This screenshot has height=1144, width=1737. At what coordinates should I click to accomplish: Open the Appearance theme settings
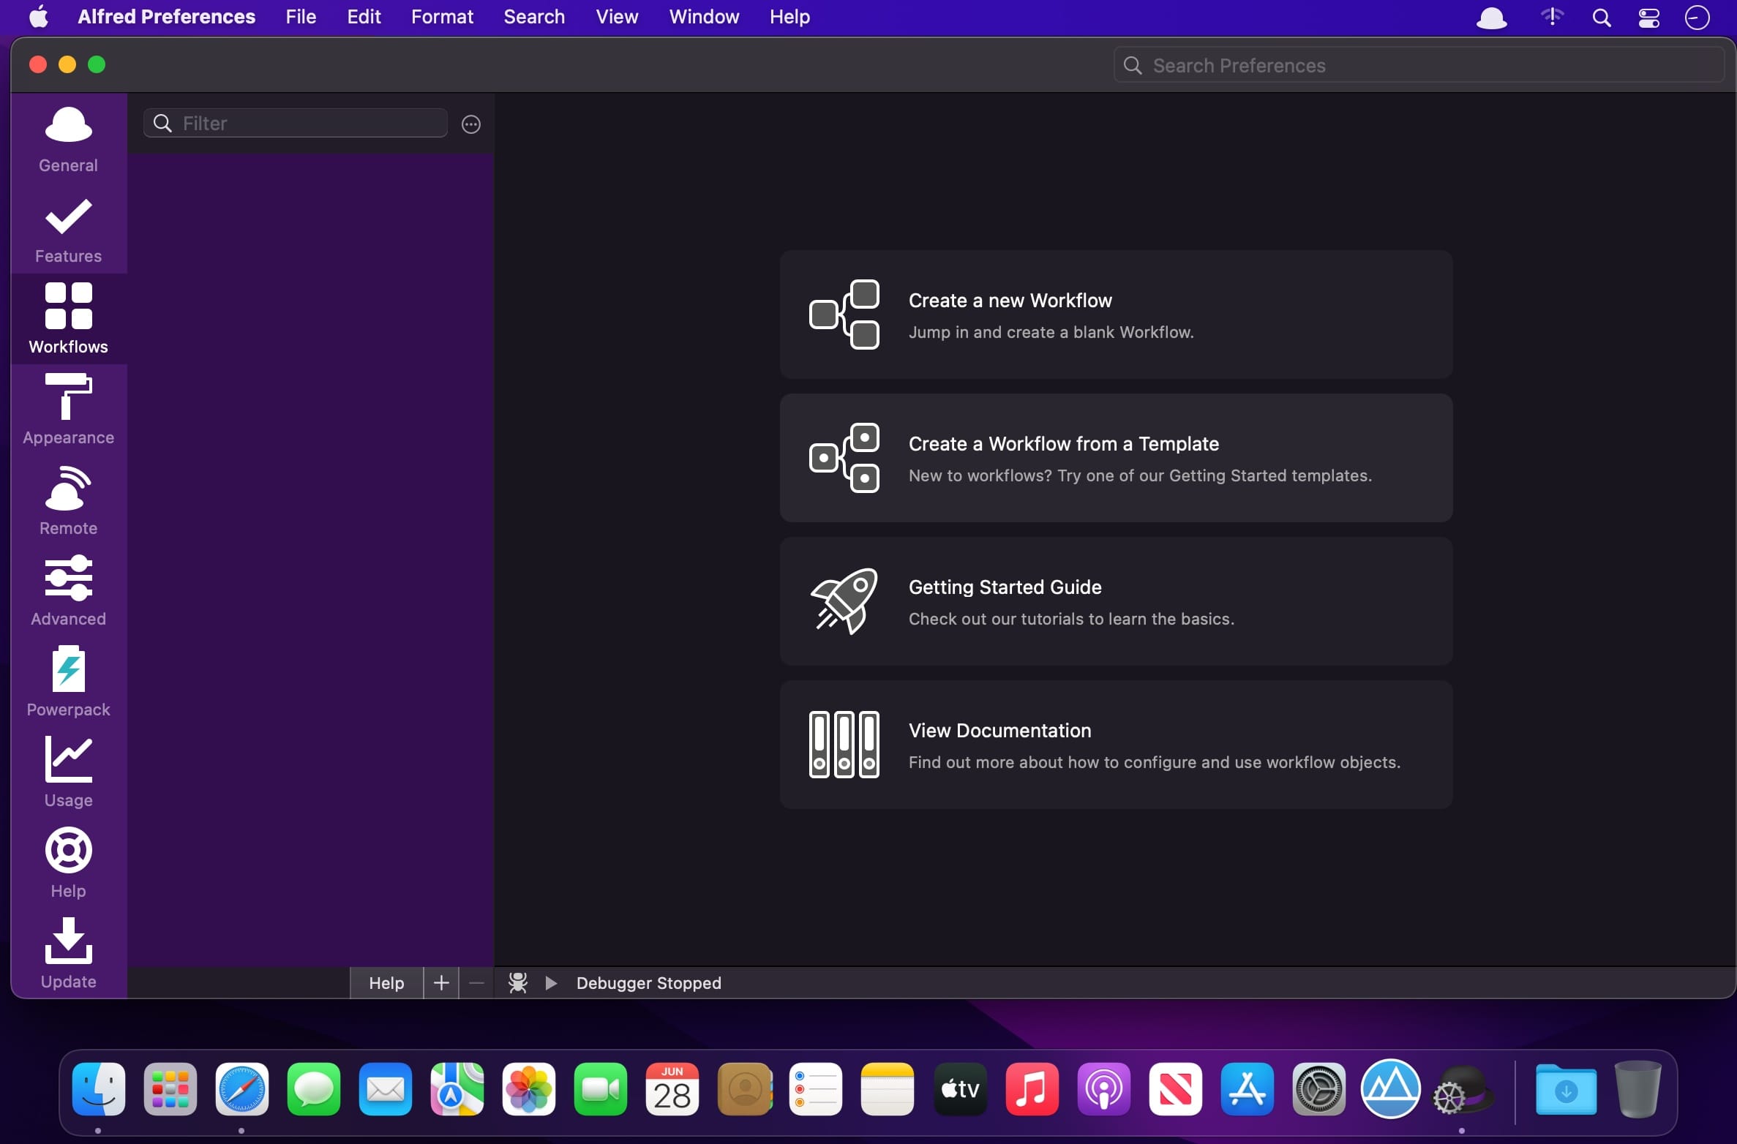point(68,411)
